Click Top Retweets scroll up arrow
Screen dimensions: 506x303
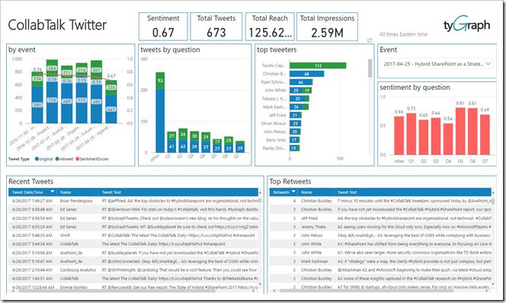(x=493, y=193)
